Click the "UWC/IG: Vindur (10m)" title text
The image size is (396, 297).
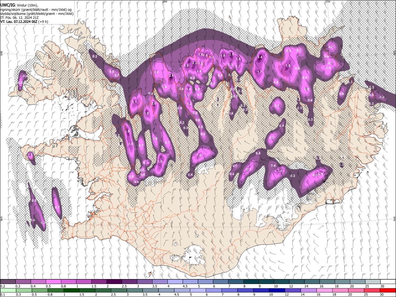click(x=19, y=5)
